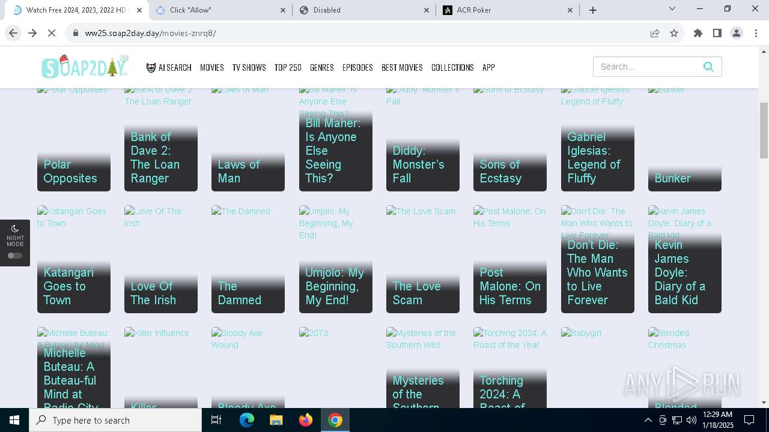Open the volume control tray icon
Image resolution: width=769 pixels, height=432 pixels.
pos(691,420)
